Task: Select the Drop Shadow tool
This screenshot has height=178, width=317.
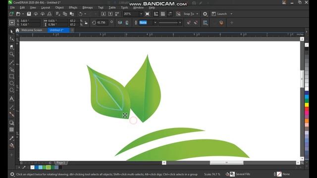Action: coord(11,123)
